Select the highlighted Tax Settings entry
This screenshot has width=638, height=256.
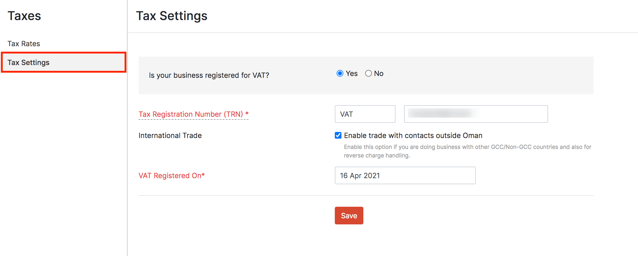tap(29, 62)
